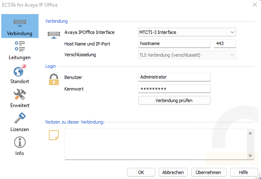Viewport: 261px width, 179px height.
Task: Open the Info icon
Action: point(19,143)
